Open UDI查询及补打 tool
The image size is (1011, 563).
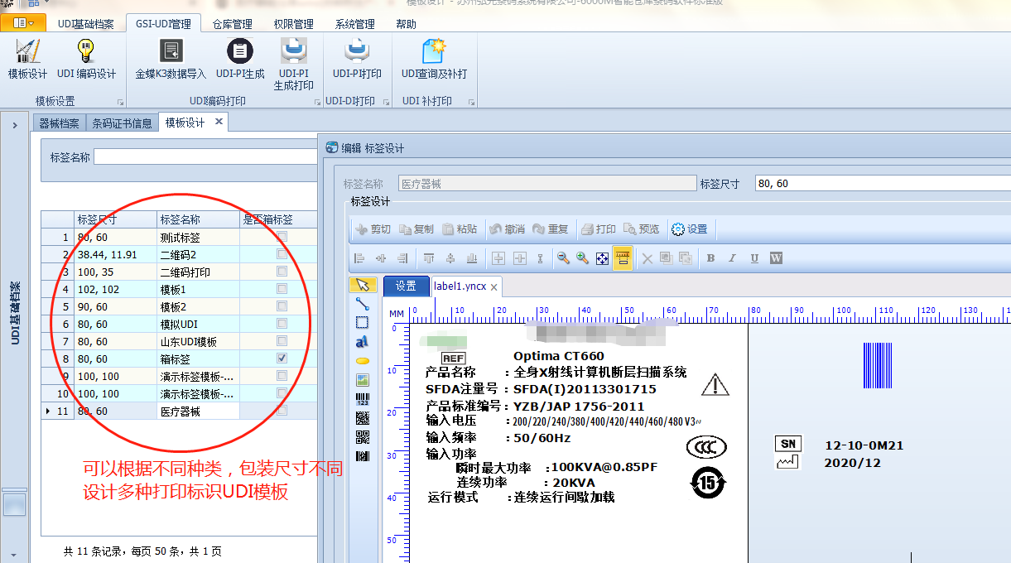click(434, 60)
